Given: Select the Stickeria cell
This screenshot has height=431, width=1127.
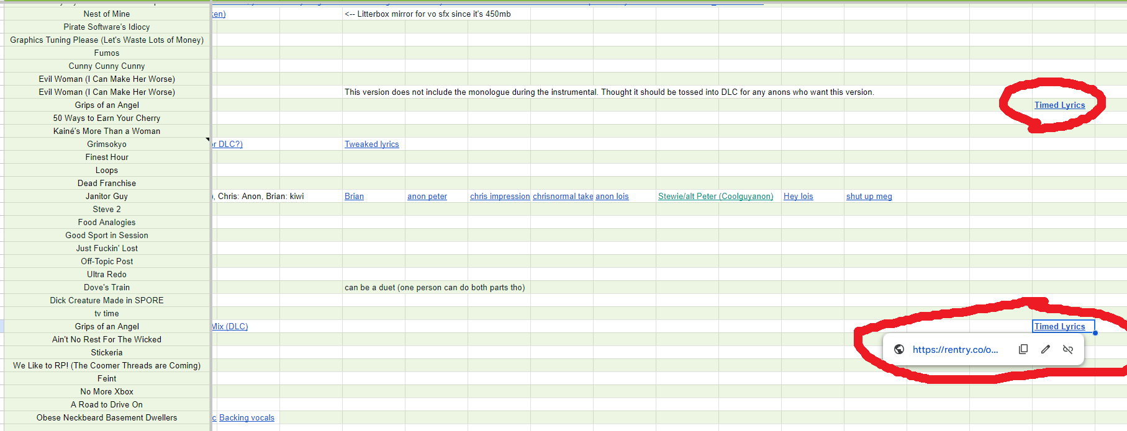Looking at the screenshot, I should (x=107, y=352).
